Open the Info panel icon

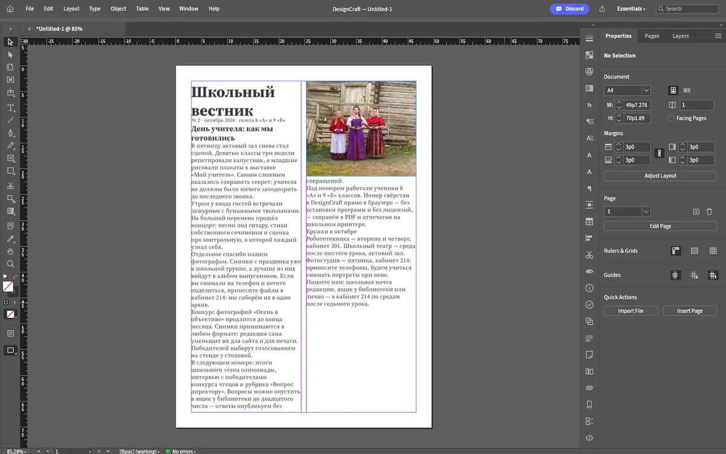pos(589,288)
